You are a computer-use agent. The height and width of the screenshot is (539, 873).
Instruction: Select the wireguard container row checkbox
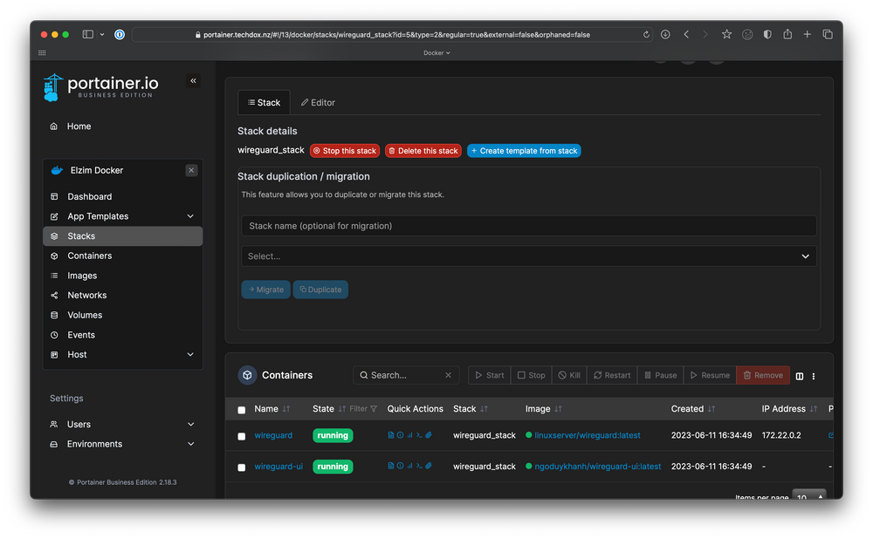[x=241, y=435]
